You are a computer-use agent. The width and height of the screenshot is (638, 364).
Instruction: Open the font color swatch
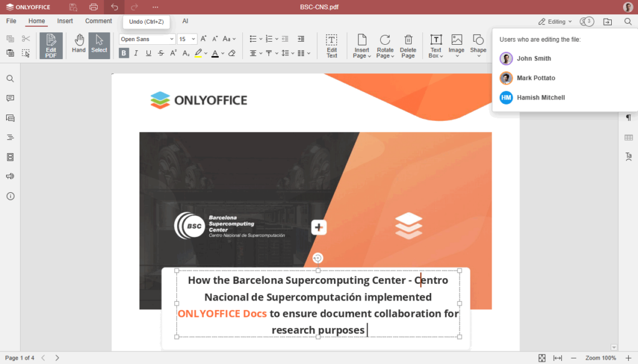click(x=215, y=53)
